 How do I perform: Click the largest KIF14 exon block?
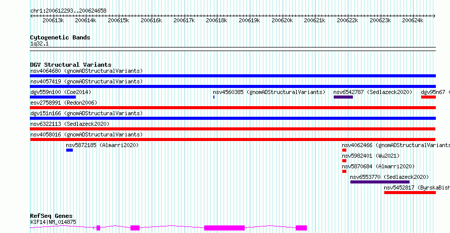224,228
